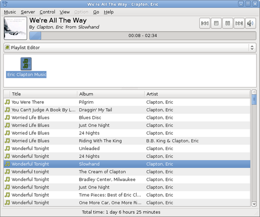Click the Unleaded album cell
Viewport: 260px width, 217px height.
click(89, 148)
